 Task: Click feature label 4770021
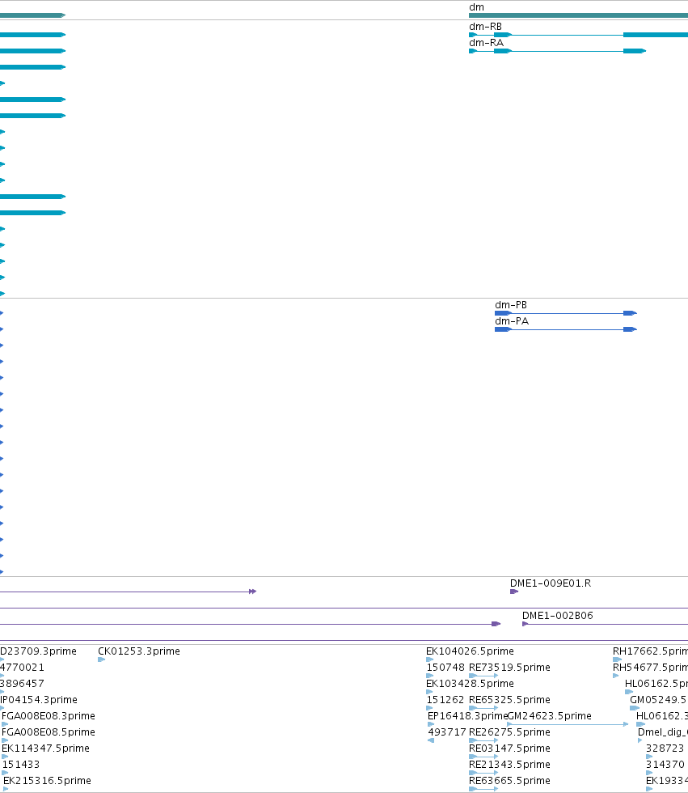[22, 668]
